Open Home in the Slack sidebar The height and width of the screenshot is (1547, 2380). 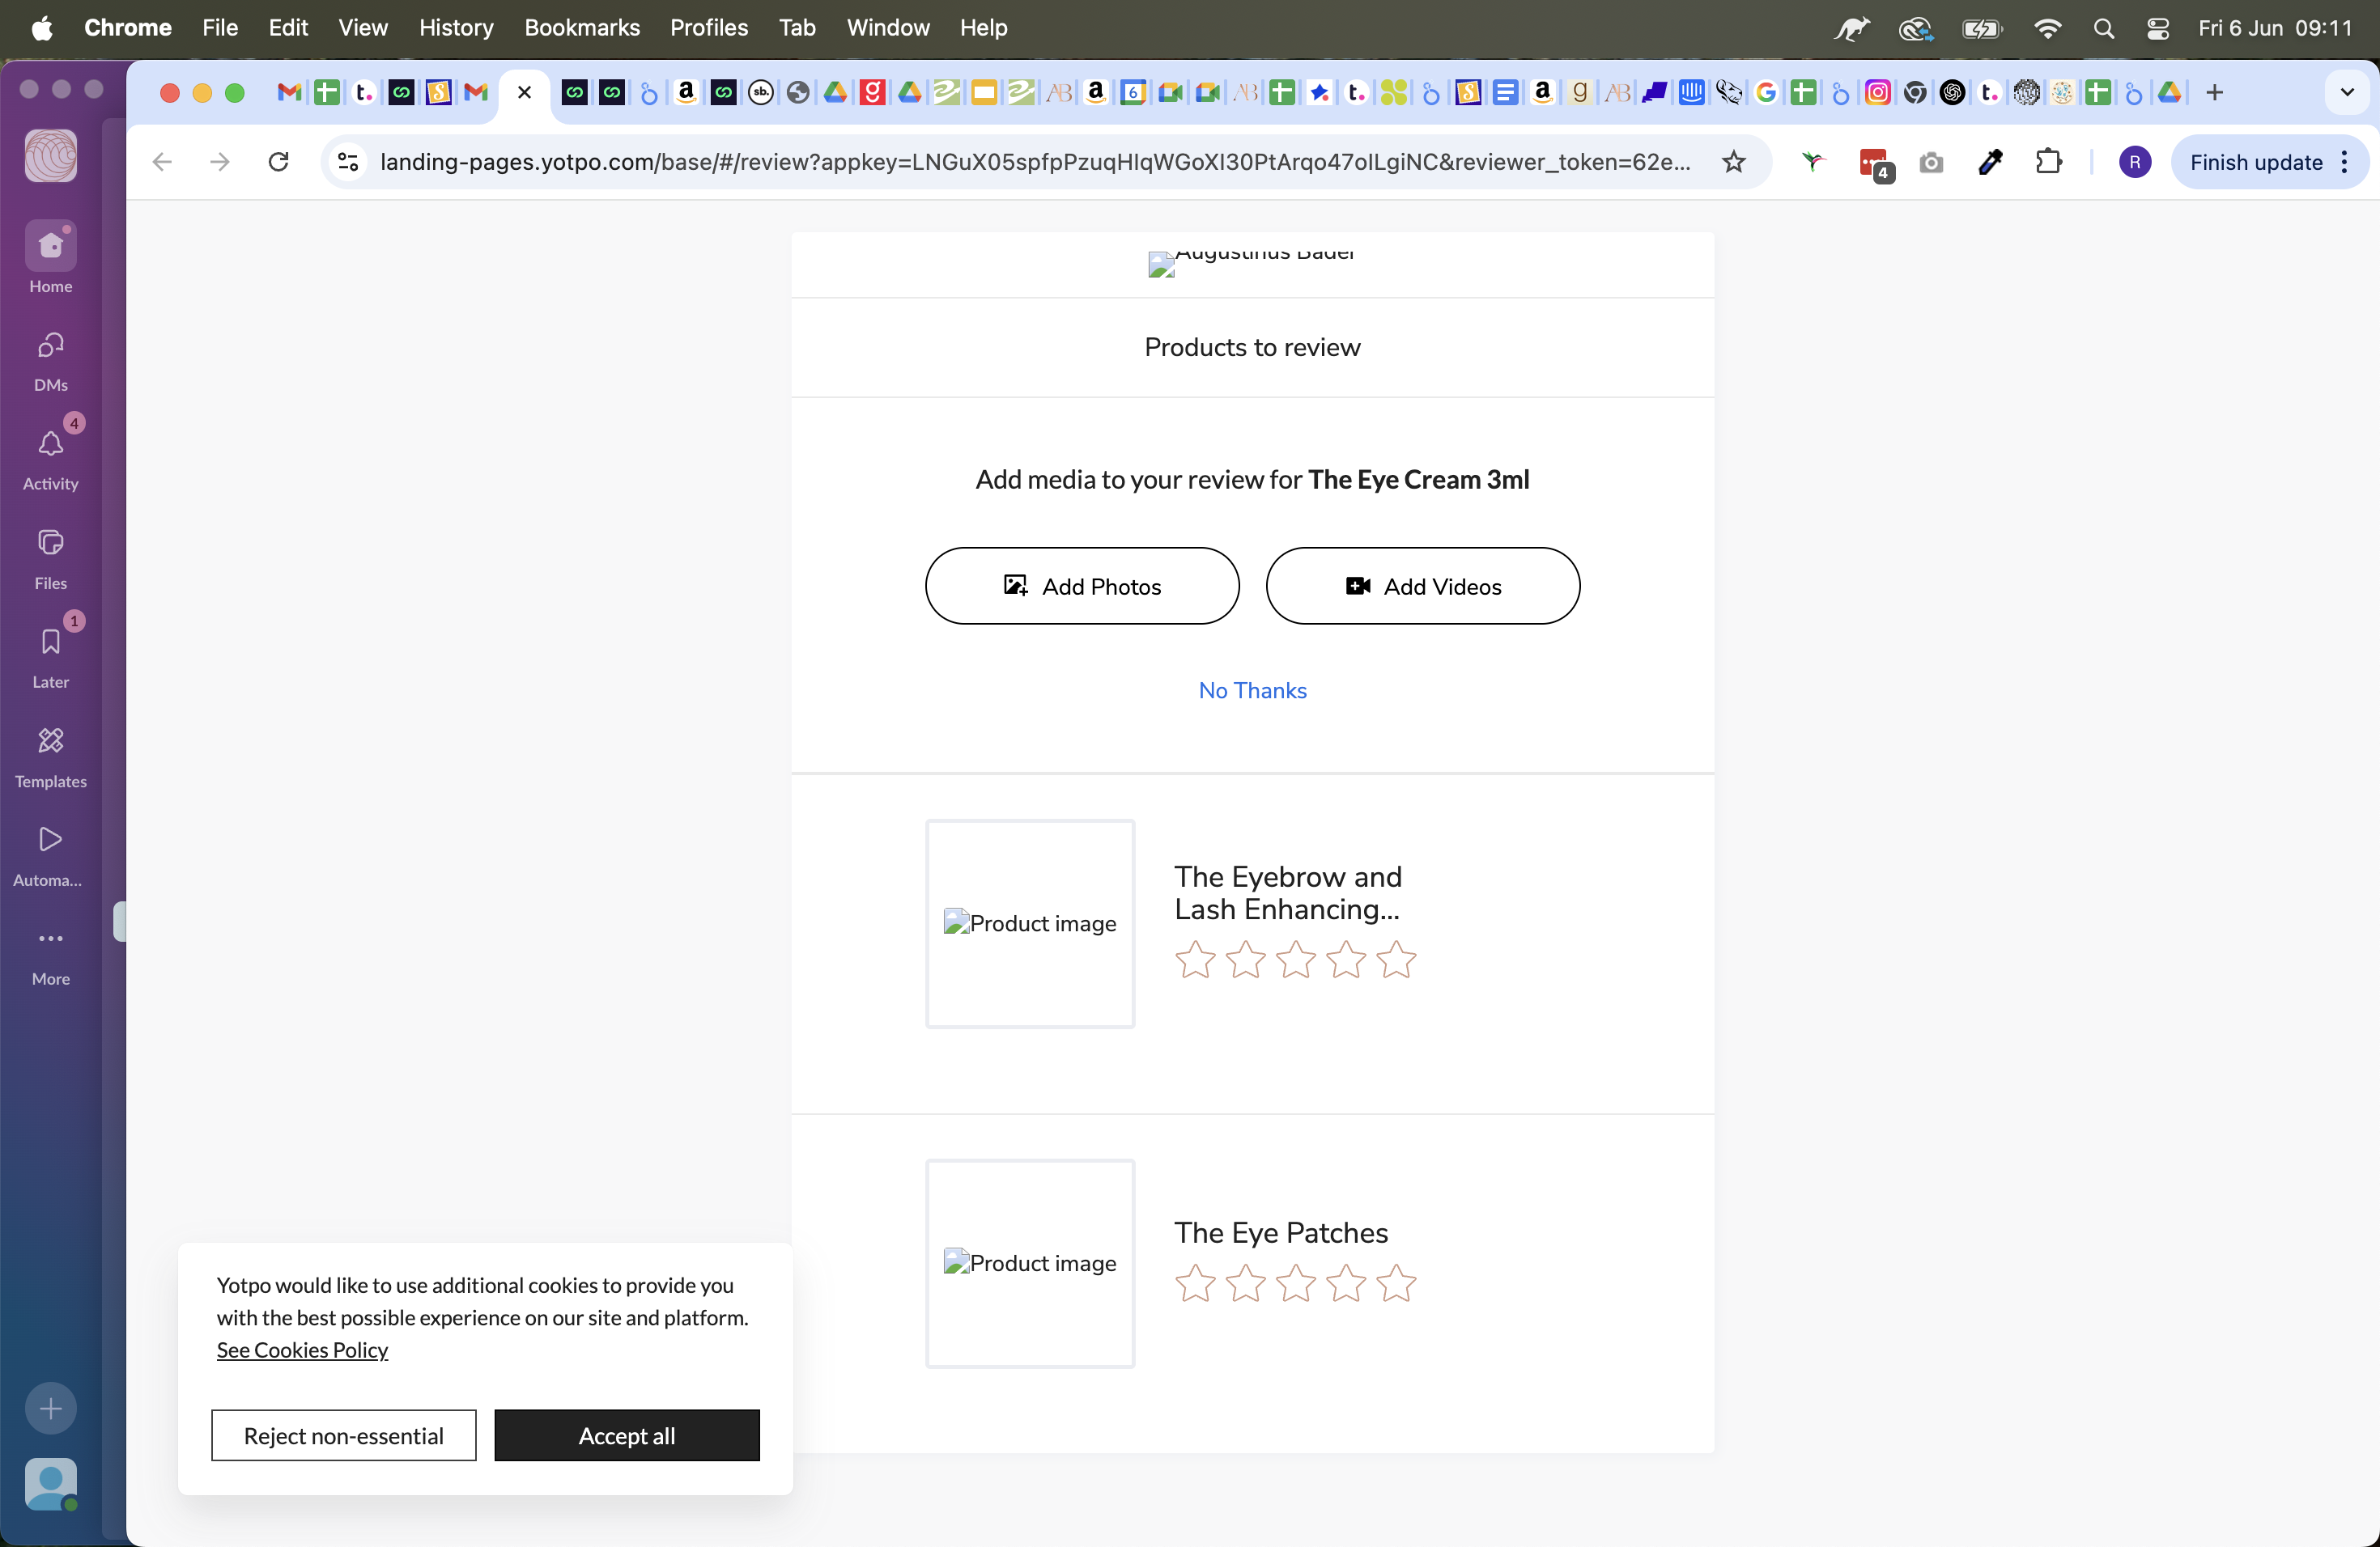[x=50, y=258]
